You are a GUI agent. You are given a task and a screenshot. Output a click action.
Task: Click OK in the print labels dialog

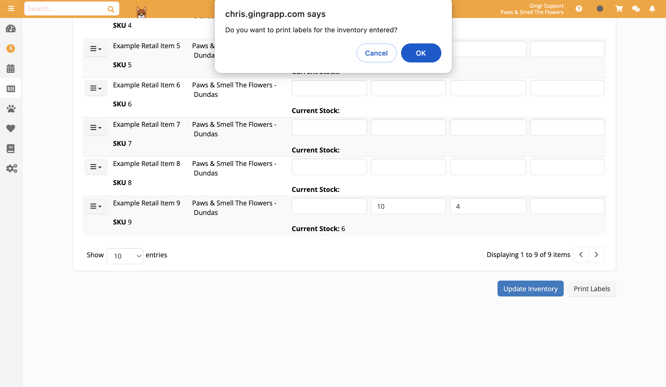(421, 53)
